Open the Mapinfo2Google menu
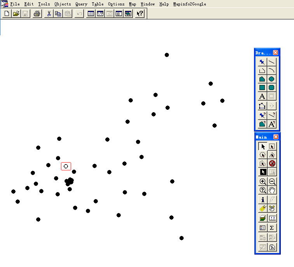The image size is (294, 267). click(190, 4)
